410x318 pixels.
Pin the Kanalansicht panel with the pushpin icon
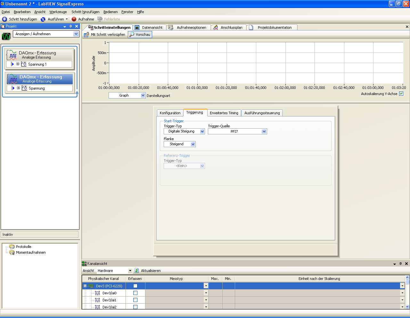(400, 264)
